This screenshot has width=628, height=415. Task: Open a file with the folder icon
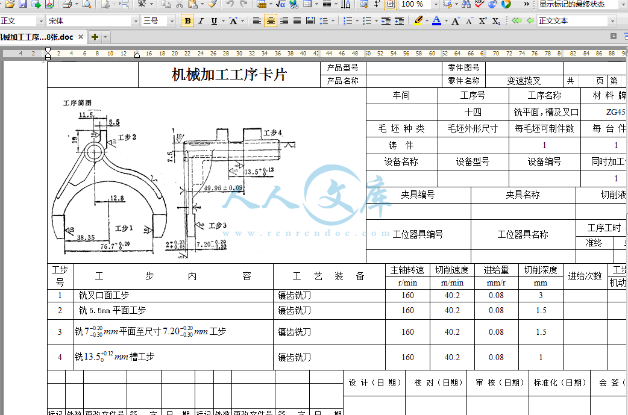tap(10, 4)
